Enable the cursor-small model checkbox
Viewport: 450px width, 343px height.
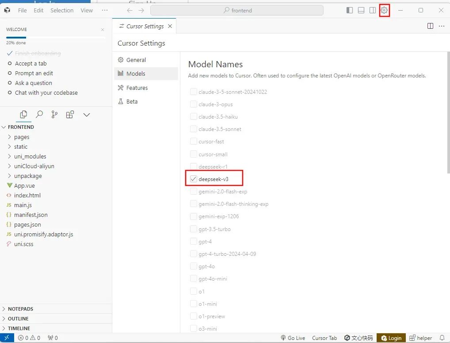click(x=194, y=154)
